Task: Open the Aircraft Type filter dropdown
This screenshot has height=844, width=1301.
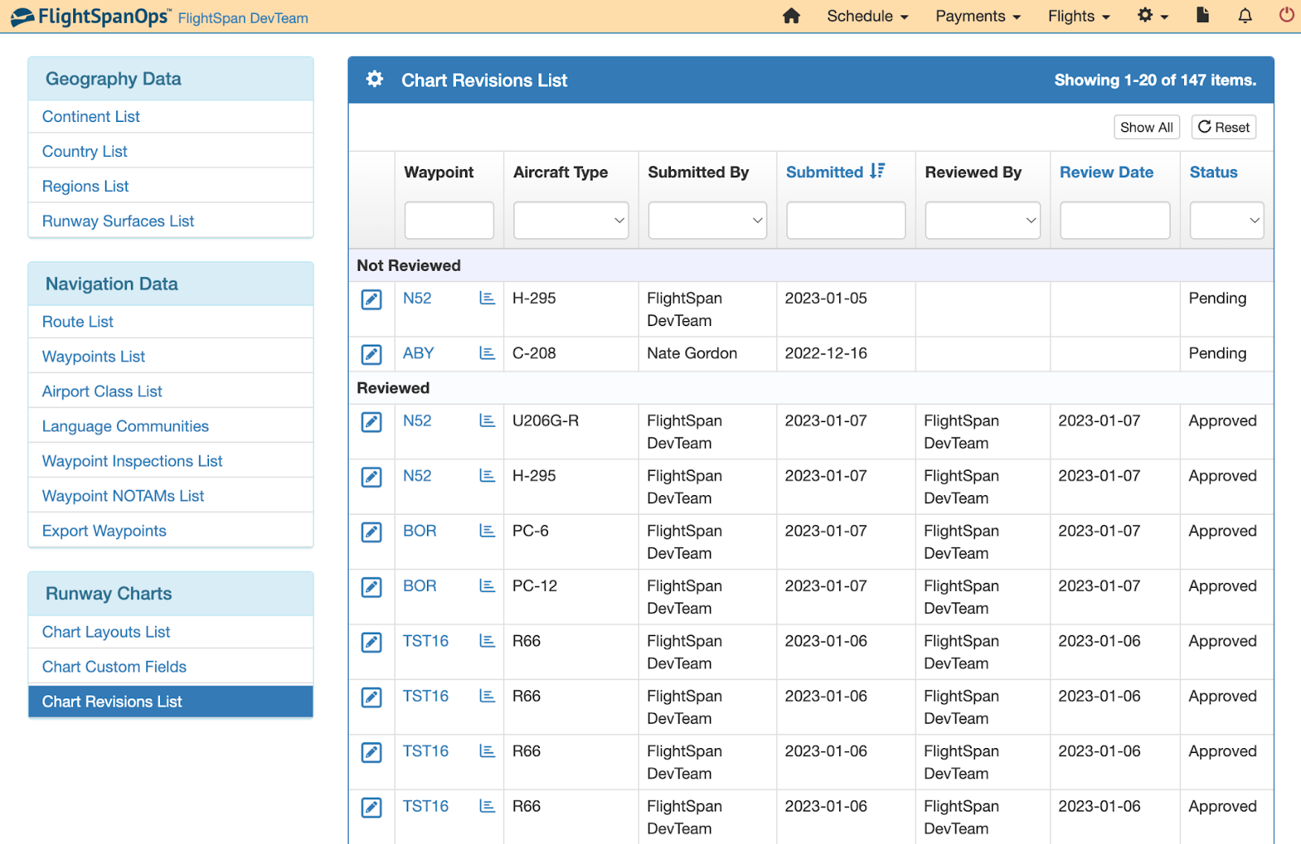Action: (x=570, y=220)
